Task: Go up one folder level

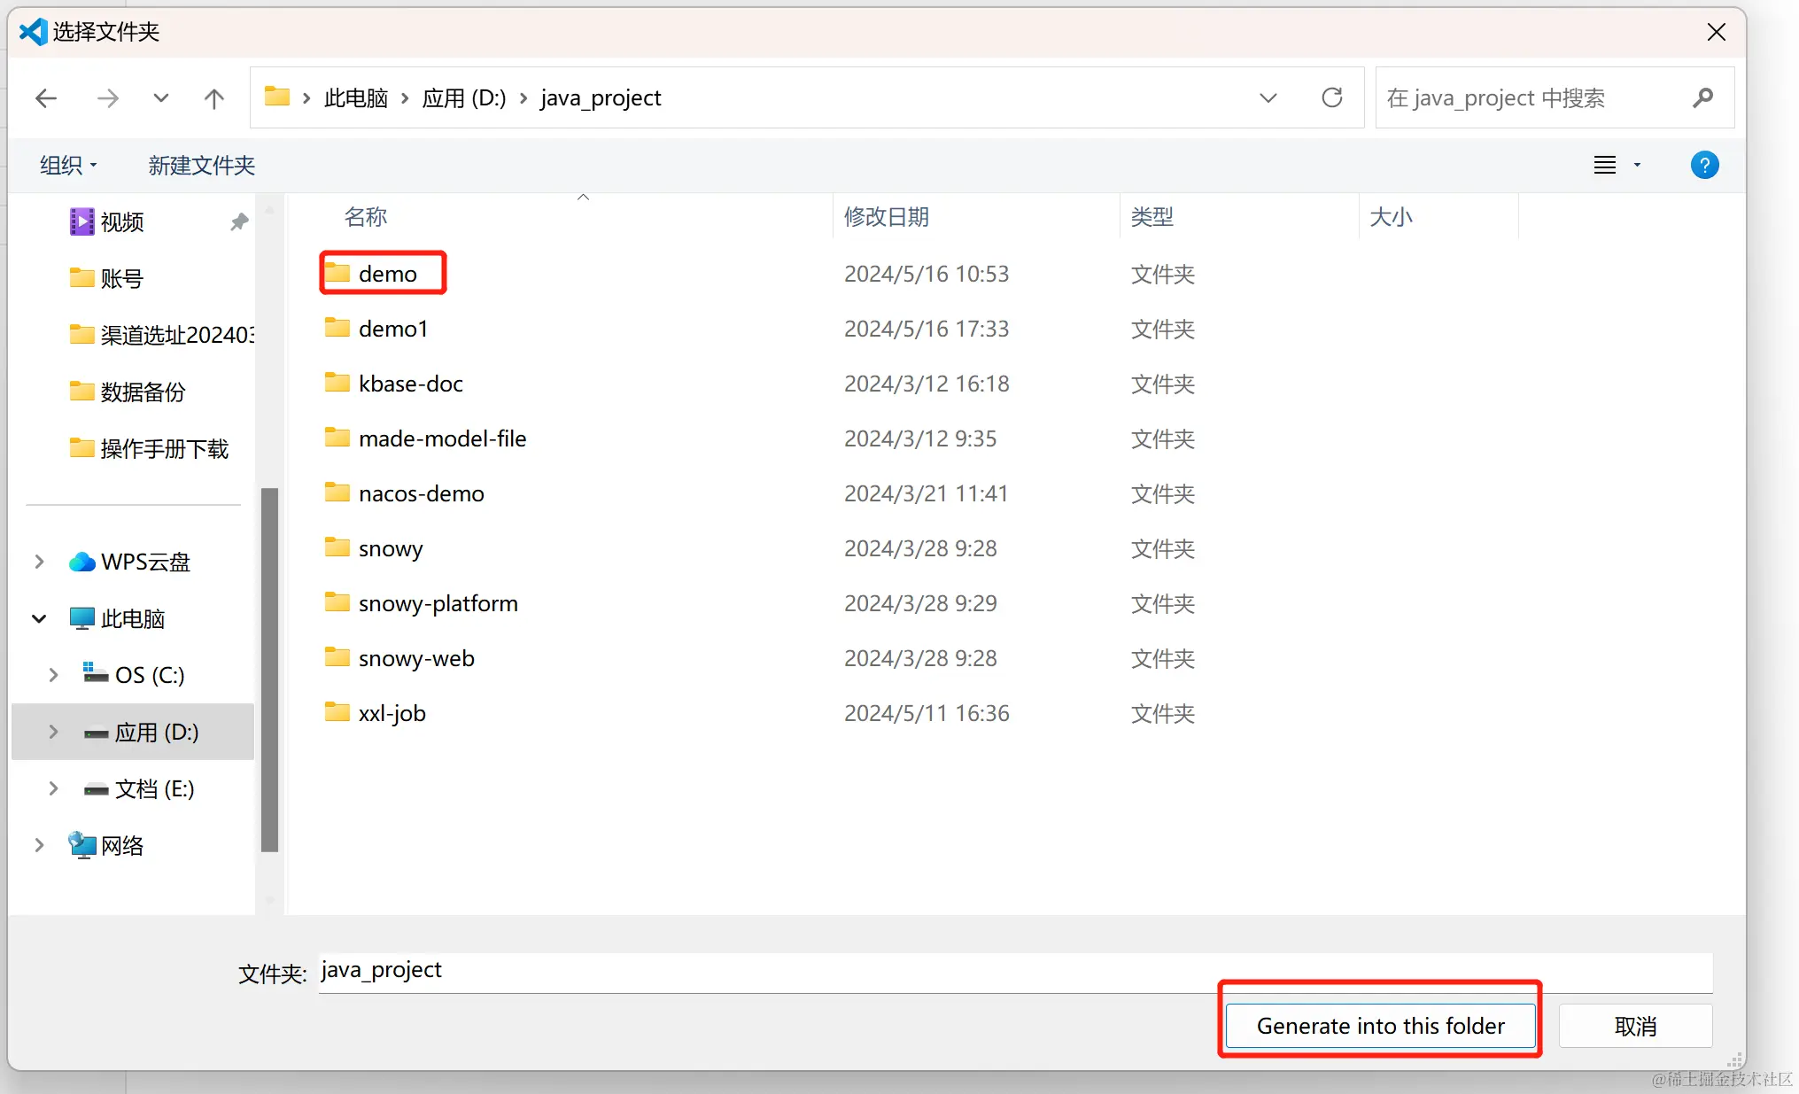Action: (213, 98)
